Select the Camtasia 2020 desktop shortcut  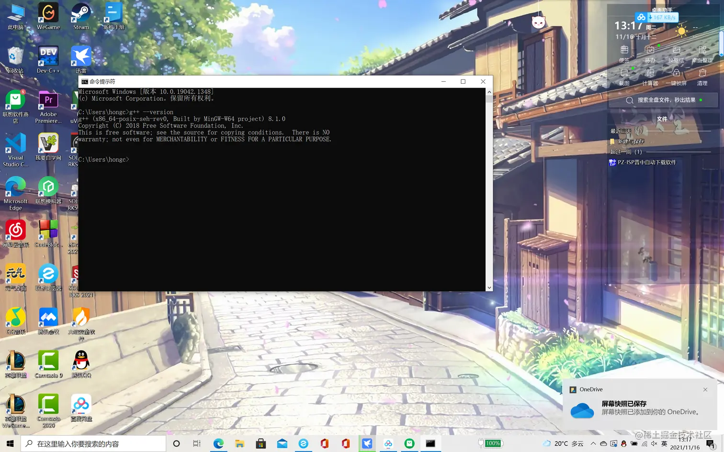48,412
